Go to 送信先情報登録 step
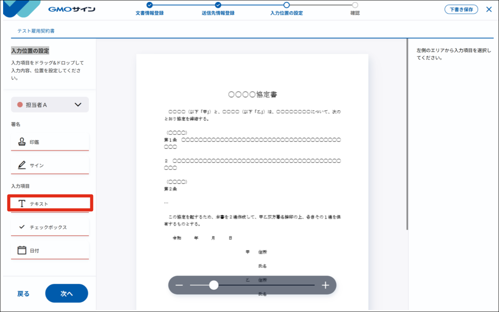 click(218, 5)
